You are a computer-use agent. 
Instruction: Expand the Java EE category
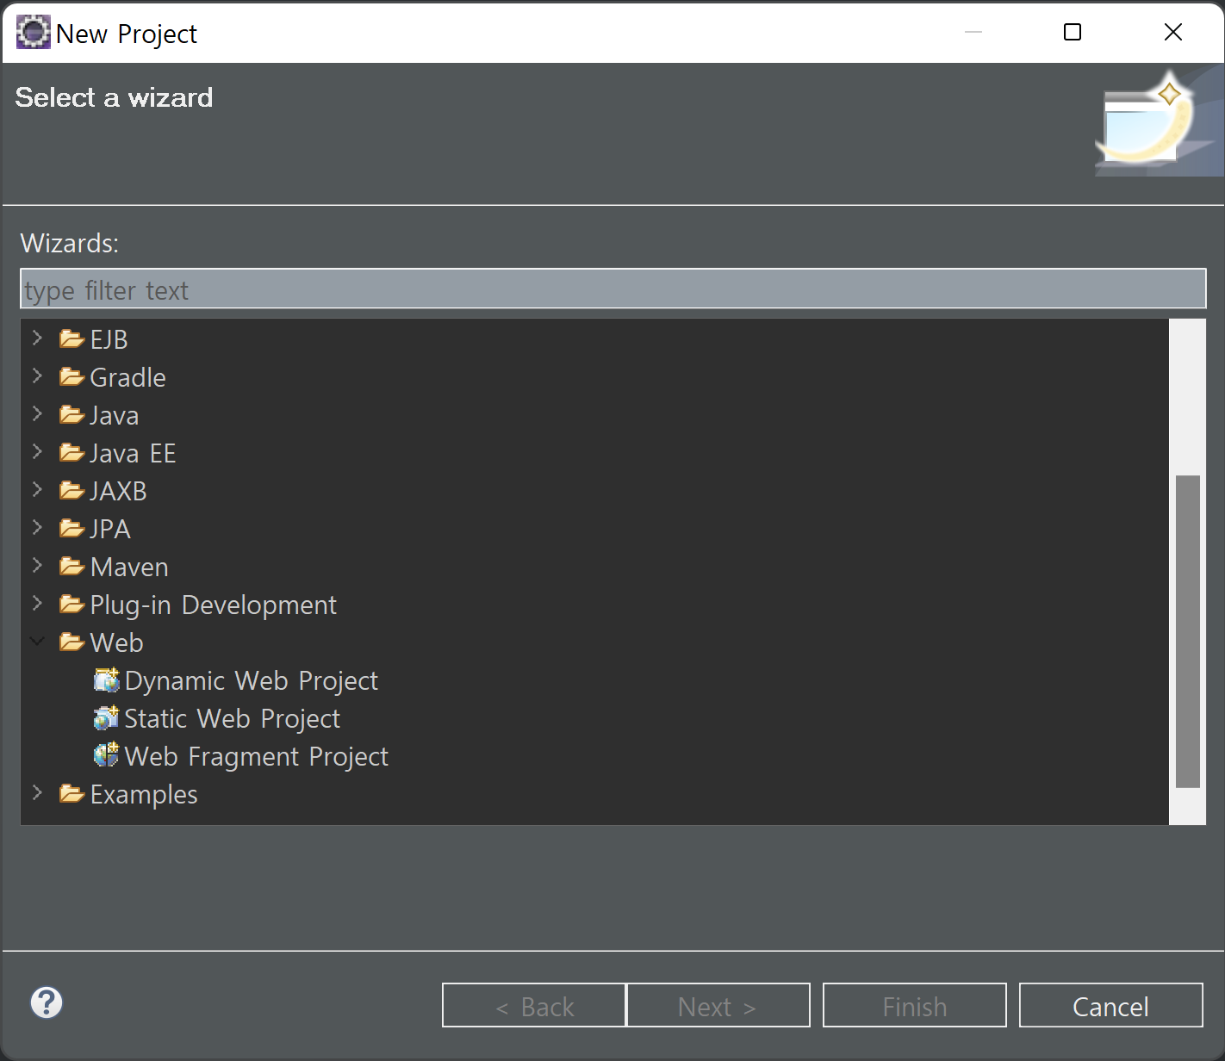tap(37, 452)
